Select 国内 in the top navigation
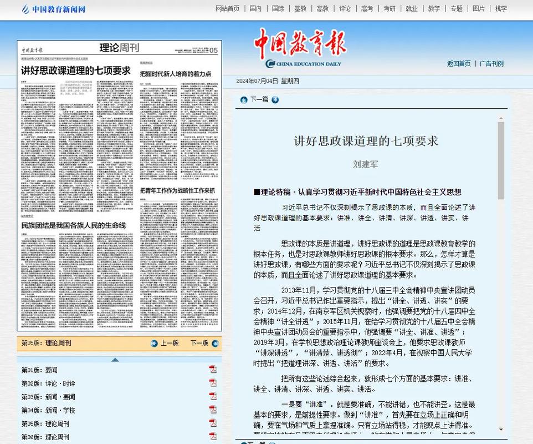This screenshot has width=533, height=444. [x=255, y=9]
